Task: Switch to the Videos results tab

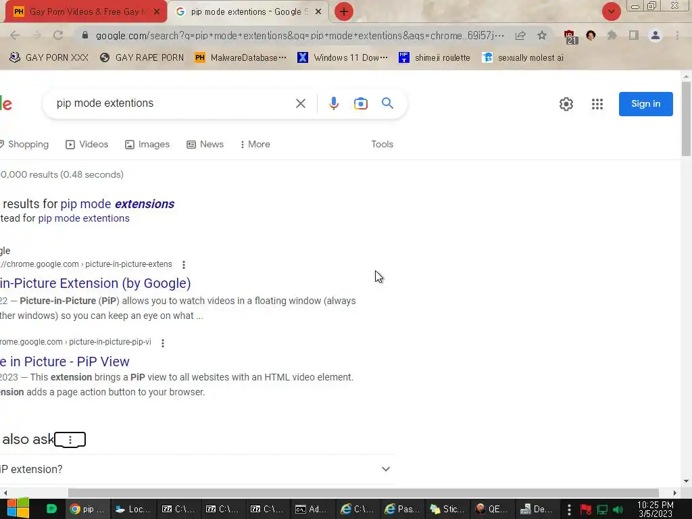Action: pos(87,145)
